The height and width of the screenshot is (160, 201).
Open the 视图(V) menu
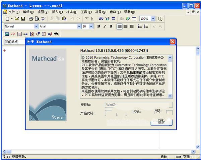[x=43, y=12]
